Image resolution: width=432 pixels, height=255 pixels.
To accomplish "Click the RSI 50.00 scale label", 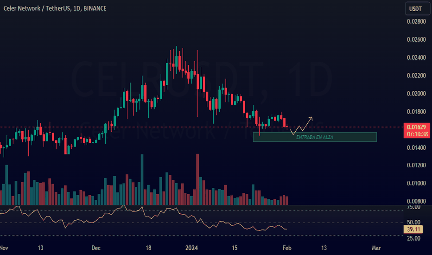I will click(413, 222).
